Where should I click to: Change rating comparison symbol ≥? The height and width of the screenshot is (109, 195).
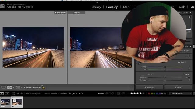(x=129, y=94)
